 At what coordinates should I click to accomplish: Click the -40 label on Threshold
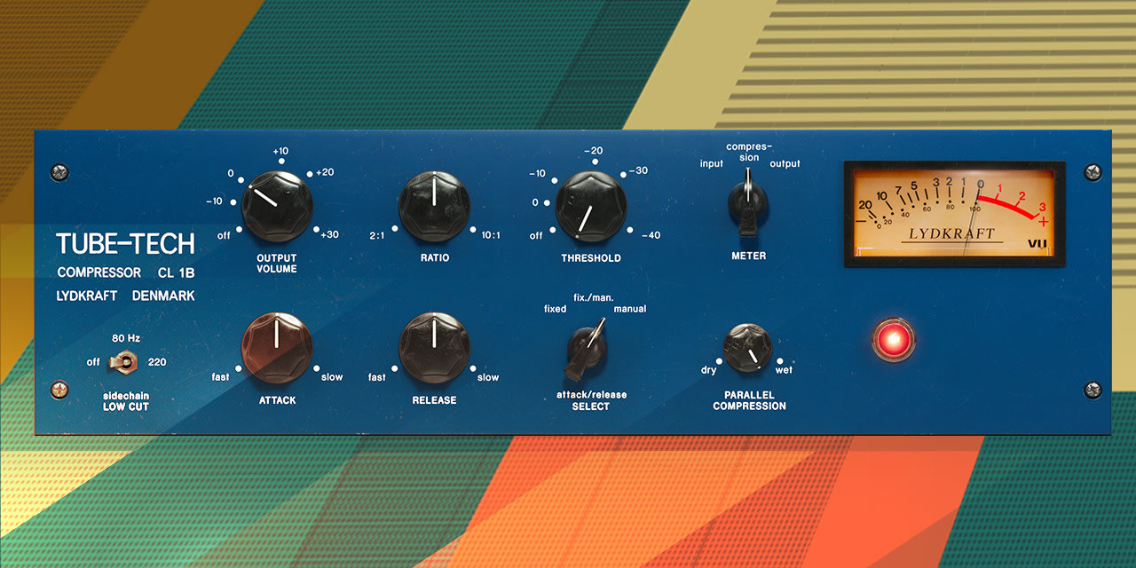(650, 235)
